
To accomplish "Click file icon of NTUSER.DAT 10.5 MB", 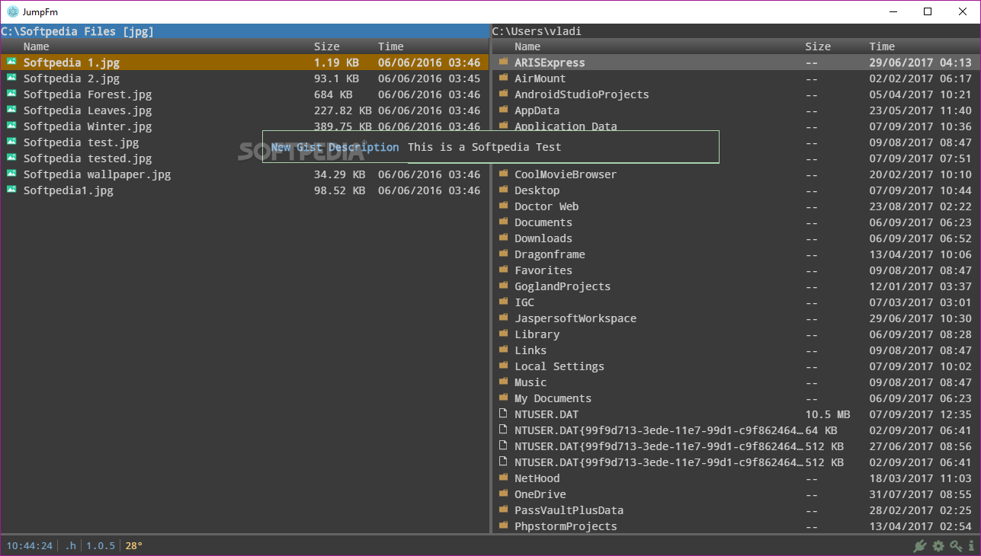I will (503, 414).
